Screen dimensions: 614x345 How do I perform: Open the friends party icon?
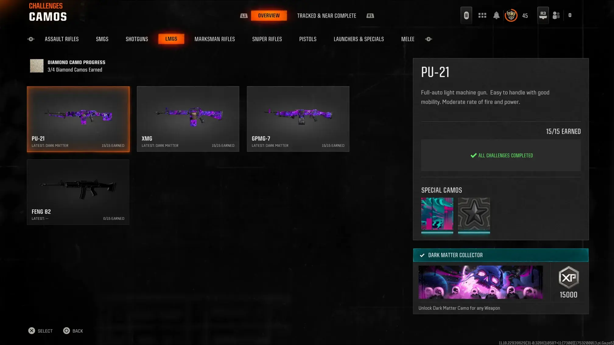pyautogui.click(x=556, y=15)
